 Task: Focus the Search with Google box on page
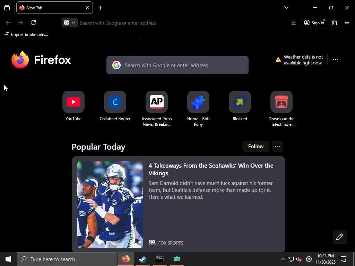[177, 65]
